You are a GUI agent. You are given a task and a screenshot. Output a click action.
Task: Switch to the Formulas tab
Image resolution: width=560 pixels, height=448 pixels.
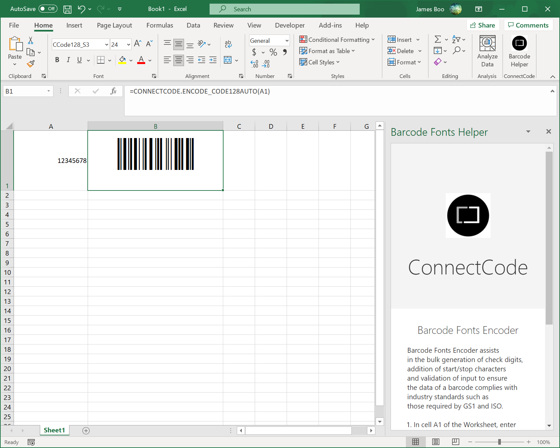[x=160, y=25]
